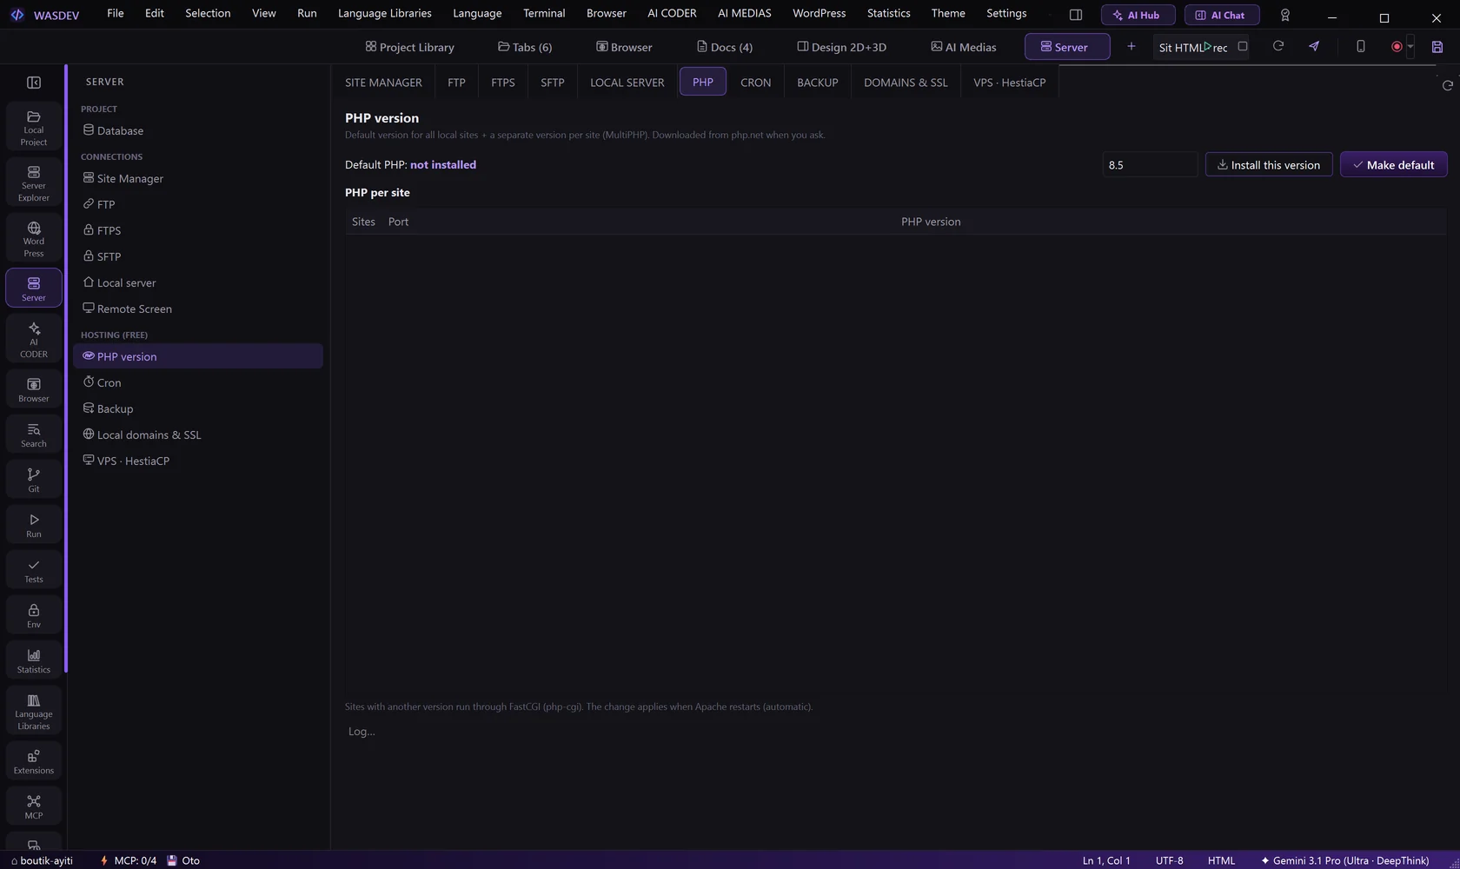Select Local domains & SSL in the sidebar
The height and width of the screenshot is (869, 1460).
198,434
